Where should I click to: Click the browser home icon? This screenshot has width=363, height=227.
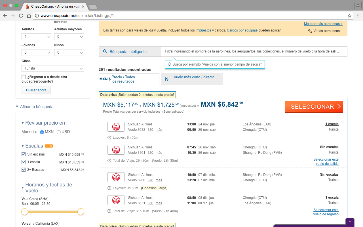29,16
